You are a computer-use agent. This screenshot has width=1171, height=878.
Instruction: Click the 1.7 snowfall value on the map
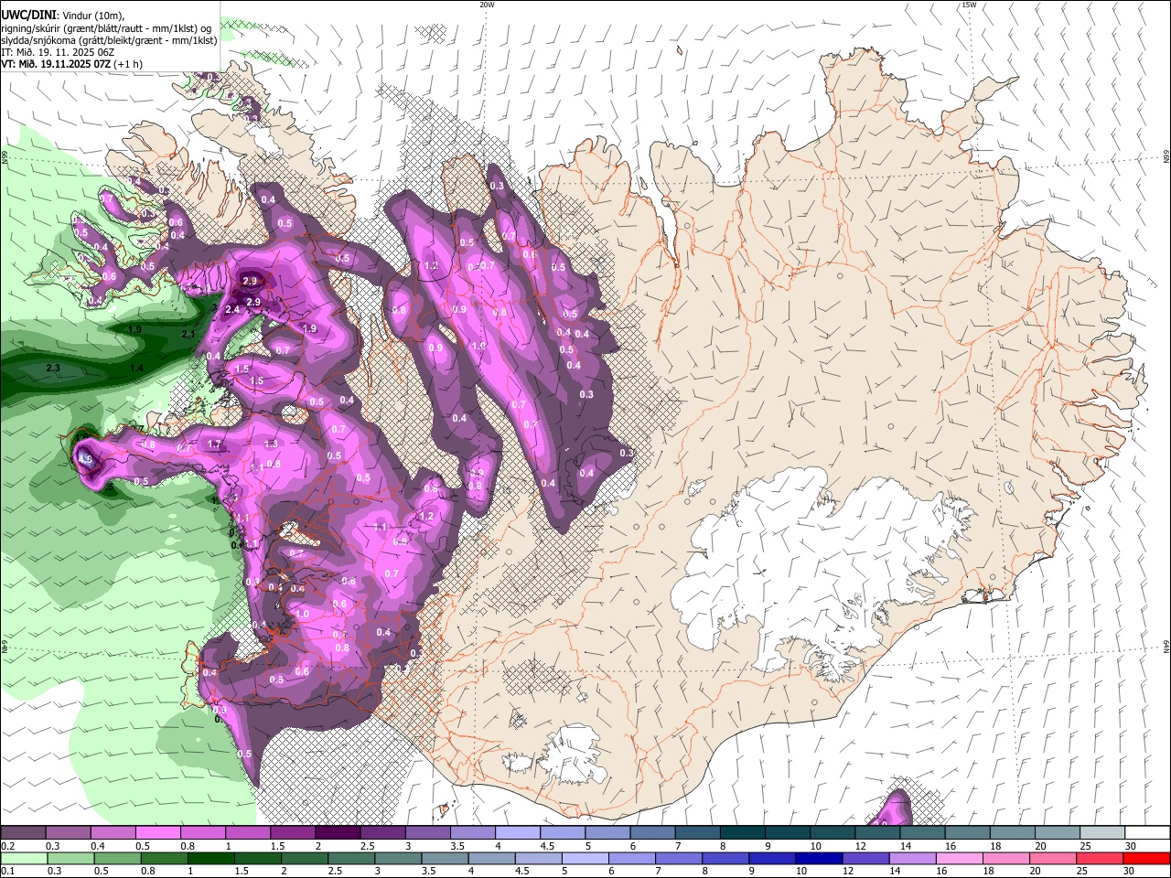(215, 444)
